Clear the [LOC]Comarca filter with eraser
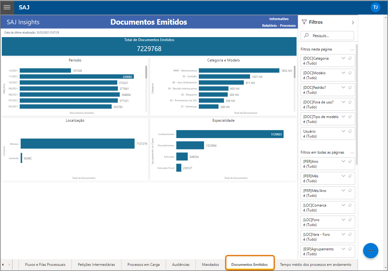 (350, 205)
